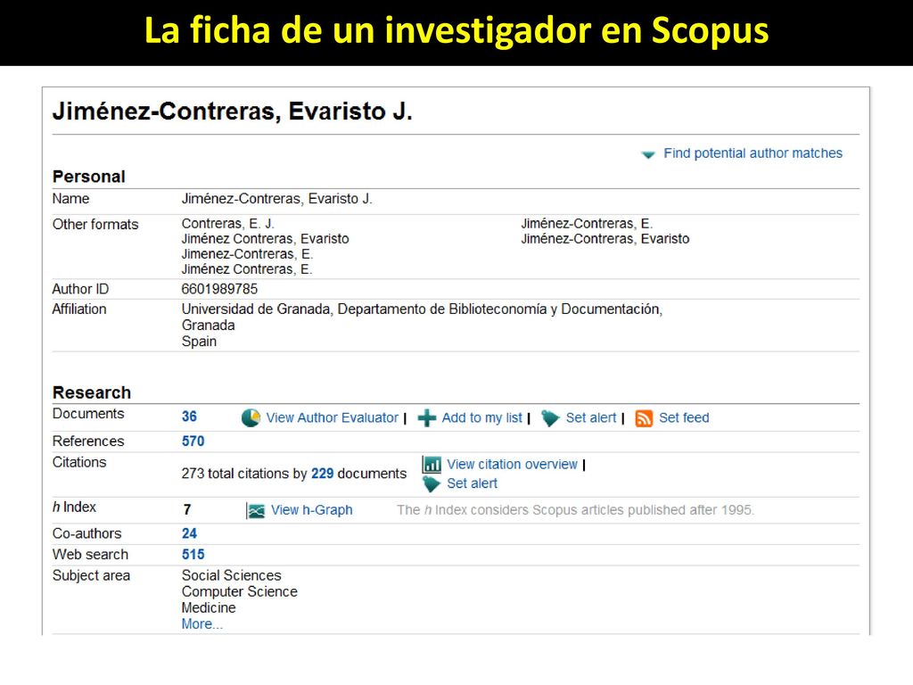Click the Documents row label

pos(88,414)
